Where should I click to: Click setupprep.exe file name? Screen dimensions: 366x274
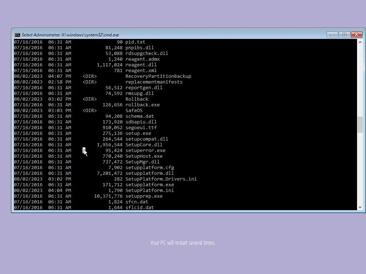(x=144, y=196)
